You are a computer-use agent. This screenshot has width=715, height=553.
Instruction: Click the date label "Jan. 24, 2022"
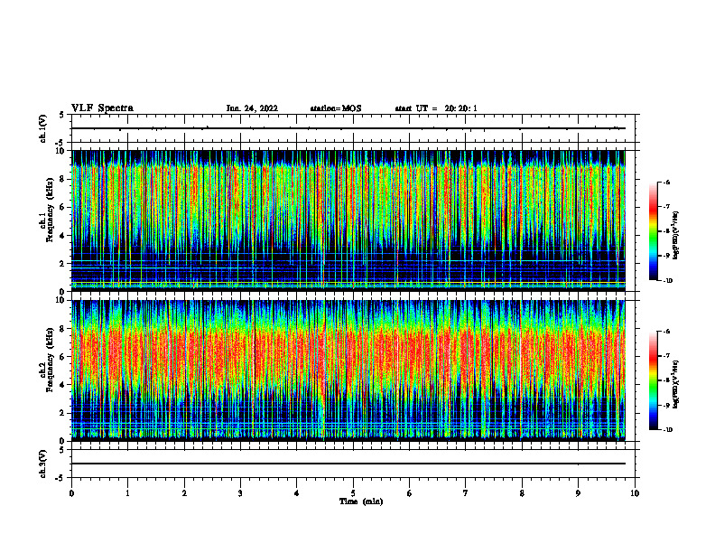pos(252,108)
